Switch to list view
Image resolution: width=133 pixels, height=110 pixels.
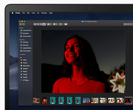pos(38,24)
